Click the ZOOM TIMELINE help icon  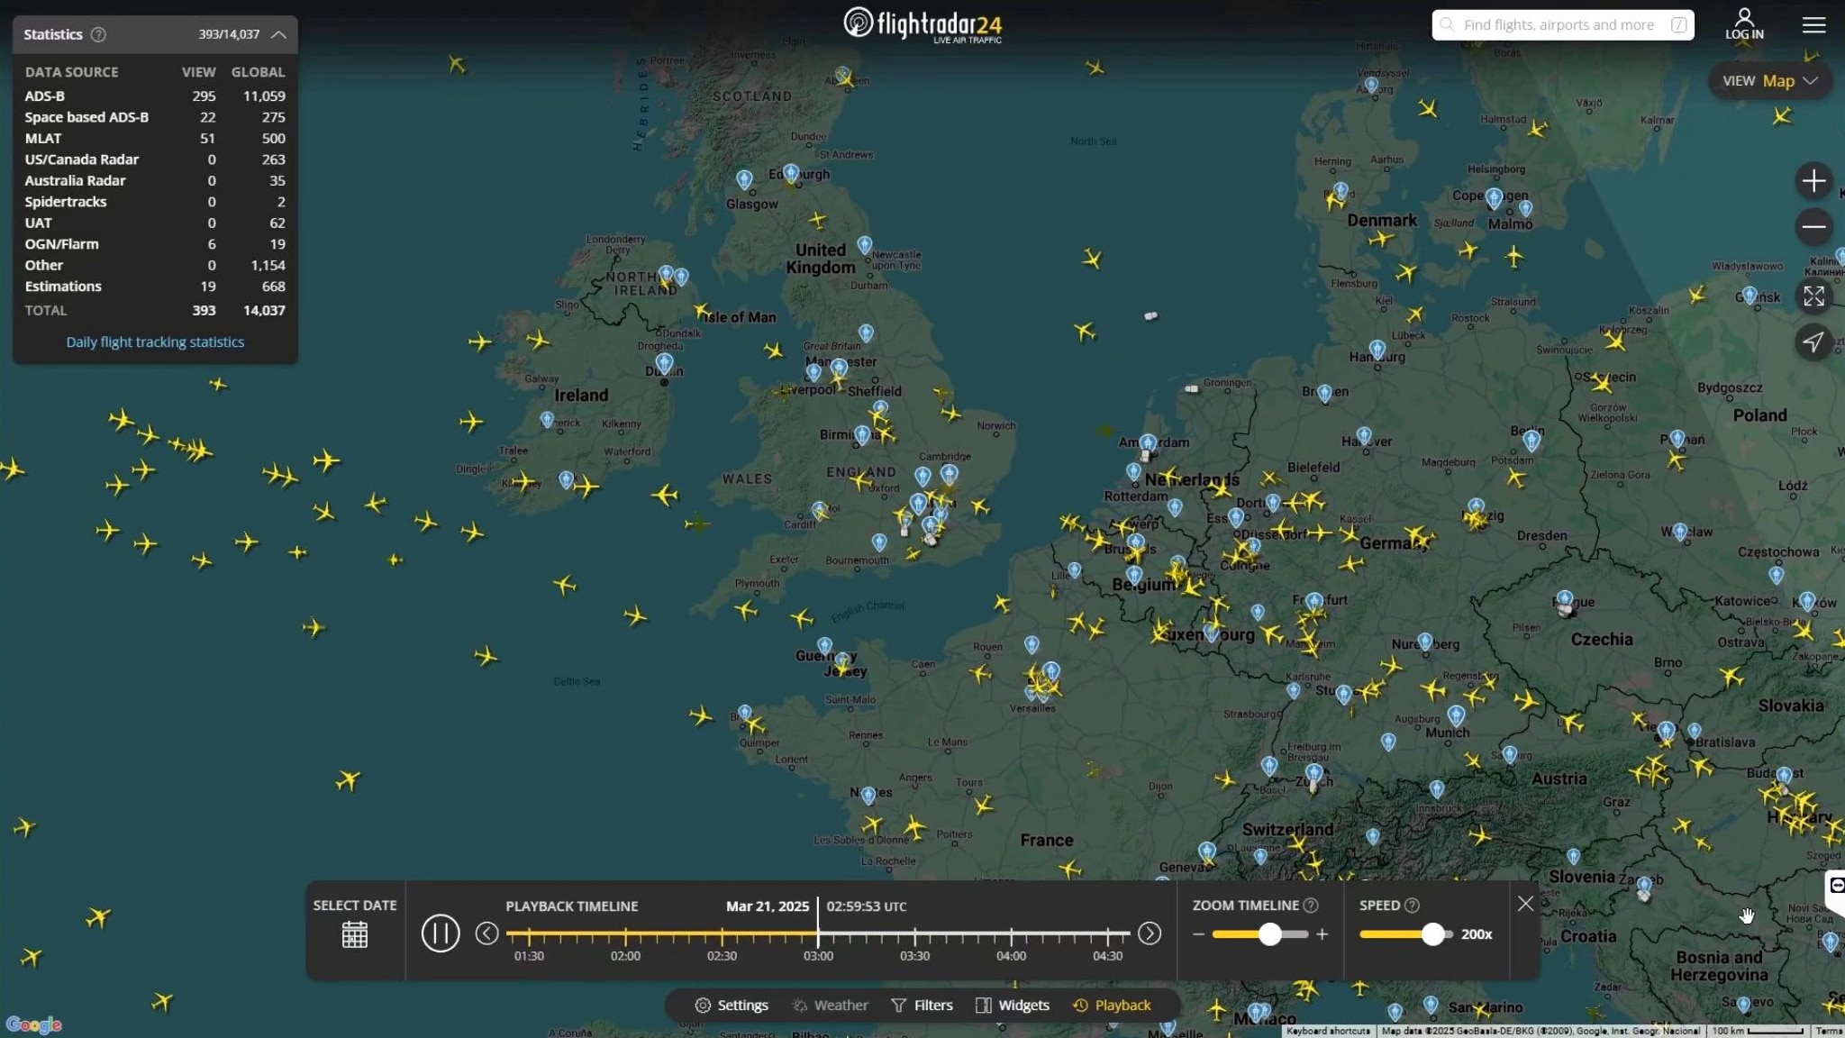coord(1311,905)
